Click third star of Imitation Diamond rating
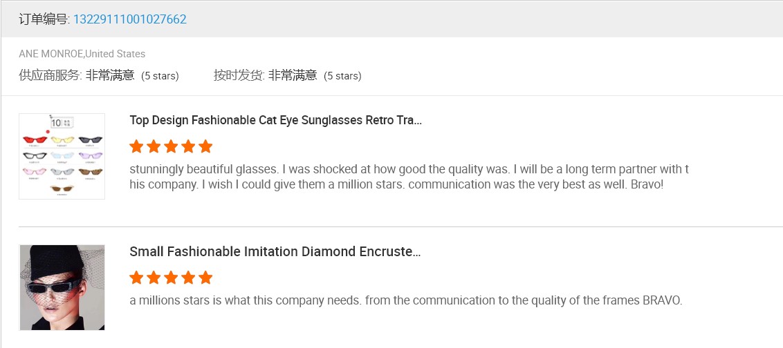This screenshot has width=783, height=348. tap(171, 278)
